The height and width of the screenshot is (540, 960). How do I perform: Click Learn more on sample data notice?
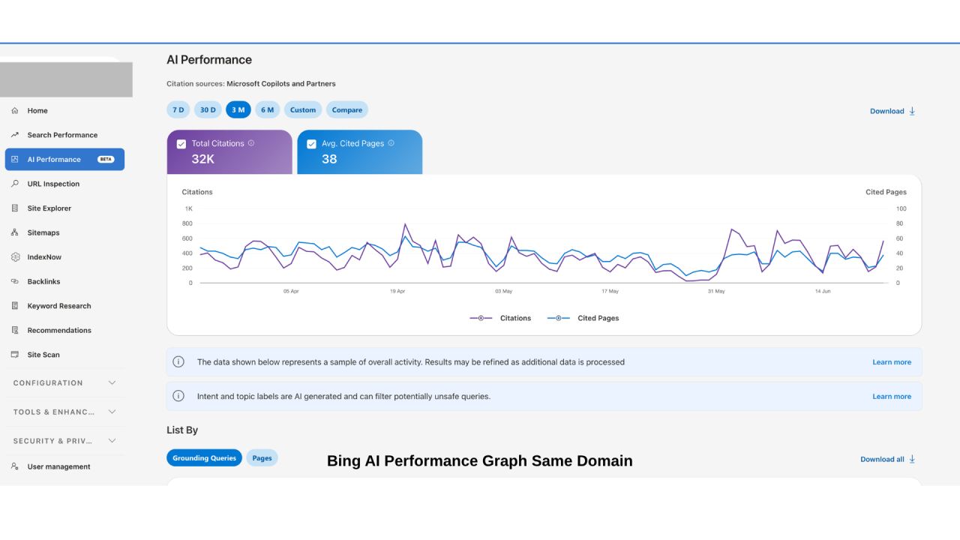(892, 362)
